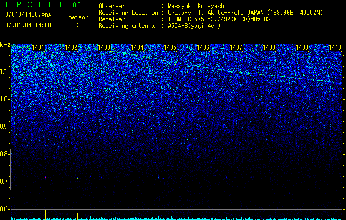
Task: Click the 1401 time marker
Action: 38,47
